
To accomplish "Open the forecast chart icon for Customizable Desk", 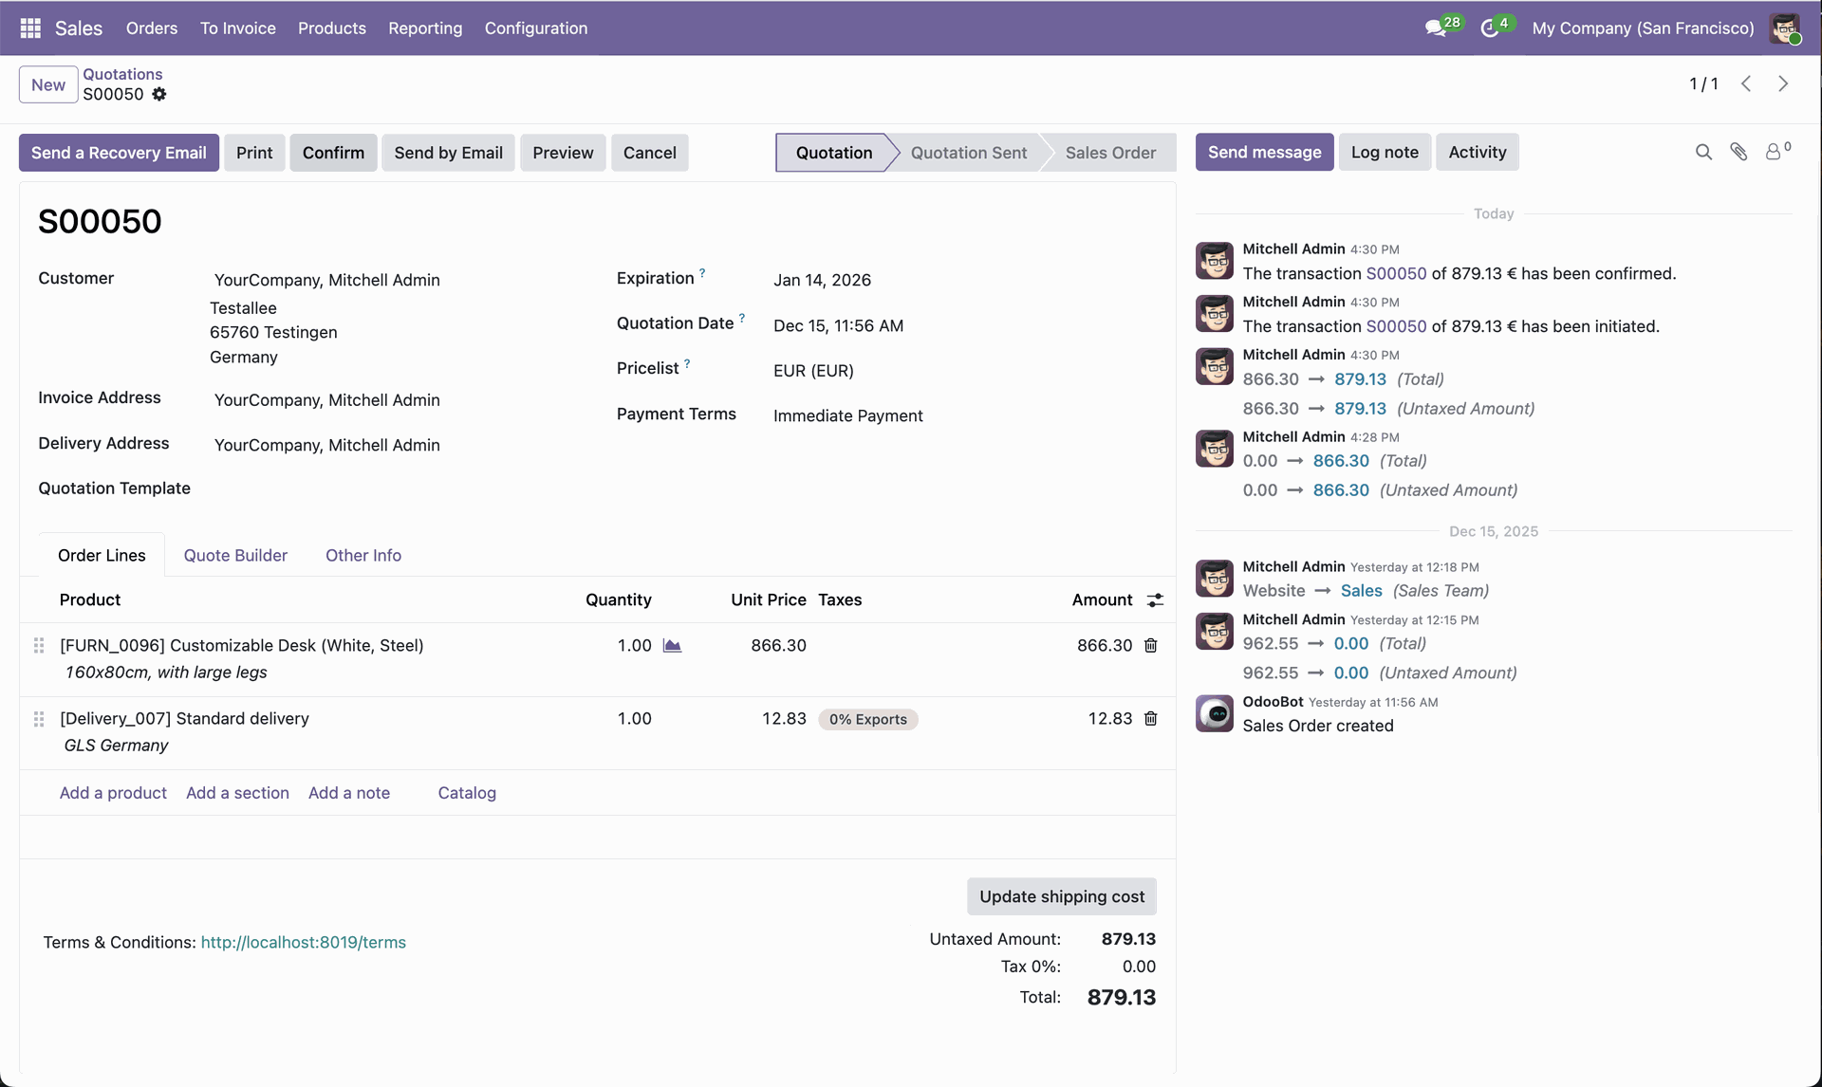I will pyautogui.click(x=672, y=646).
